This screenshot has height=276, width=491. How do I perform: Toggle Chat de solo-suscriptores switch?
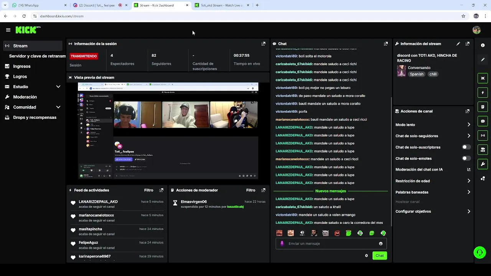466,147
